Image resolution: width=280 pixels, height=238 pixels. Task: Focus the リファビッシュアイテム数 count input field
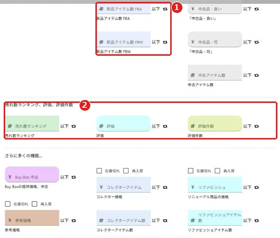[215, 218]
